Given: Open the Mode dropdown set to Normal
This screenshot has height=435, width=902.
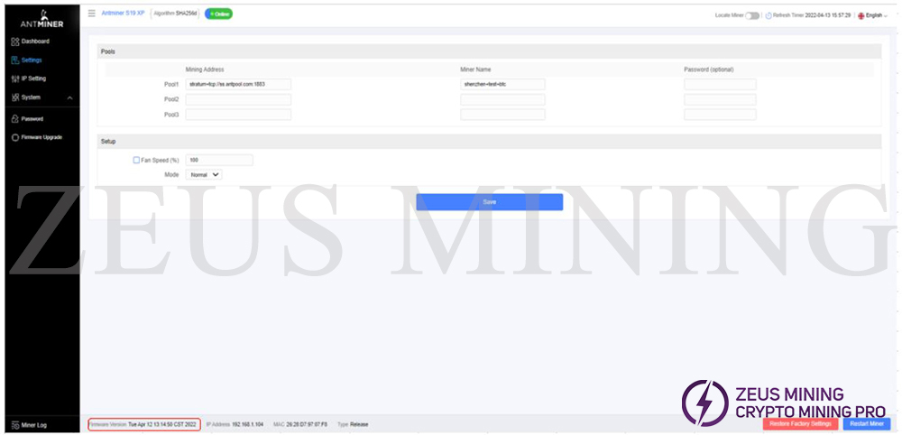Looking at the screenshot, I should point(204,174).
